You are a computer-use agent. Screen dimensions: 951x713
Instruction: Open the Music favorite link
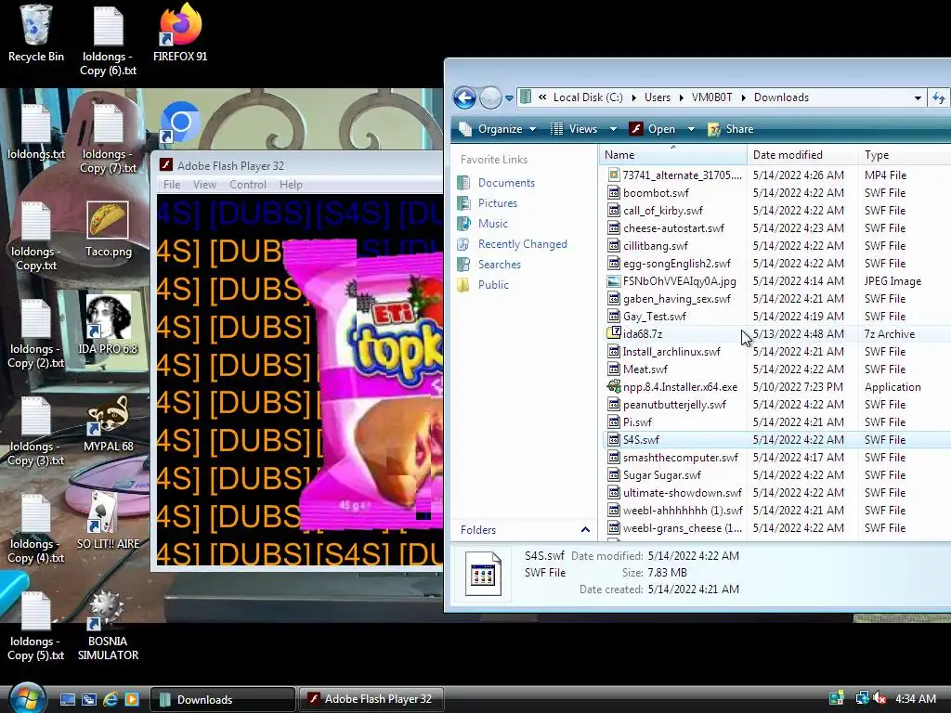point(483,223)
